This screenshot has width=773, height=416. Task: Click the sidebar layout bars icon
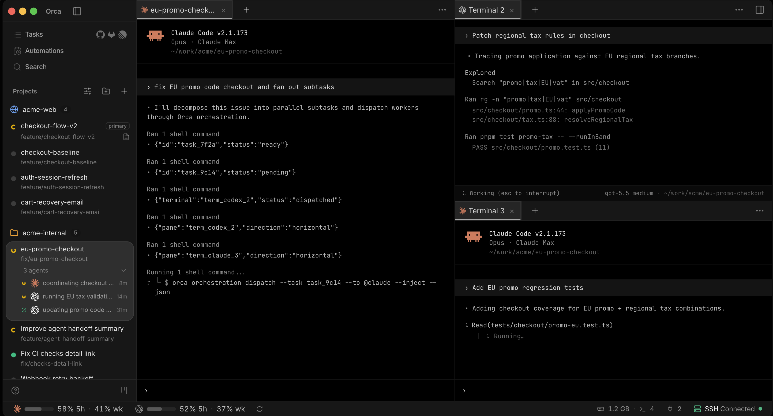pos(124,390)
